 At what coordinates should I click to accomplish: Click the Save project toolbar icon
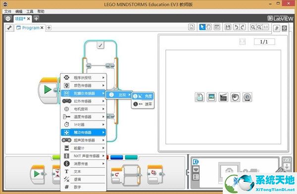(x=228, y=27)
